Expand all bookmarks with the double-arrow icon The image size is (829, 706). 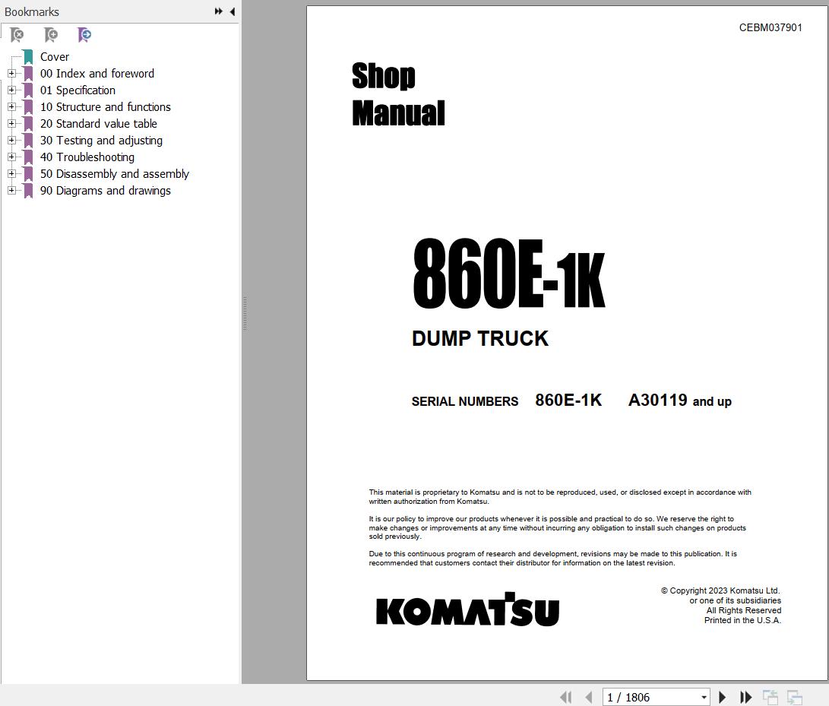click(x=218, y=11)
